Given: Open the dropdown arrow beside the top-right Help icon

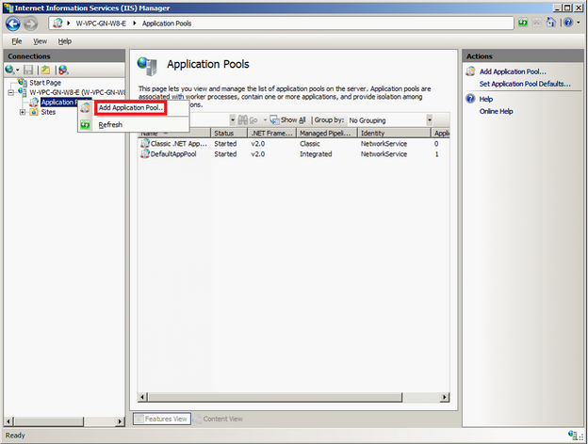Looking at the screenshot, I should (x=579, y=23).
